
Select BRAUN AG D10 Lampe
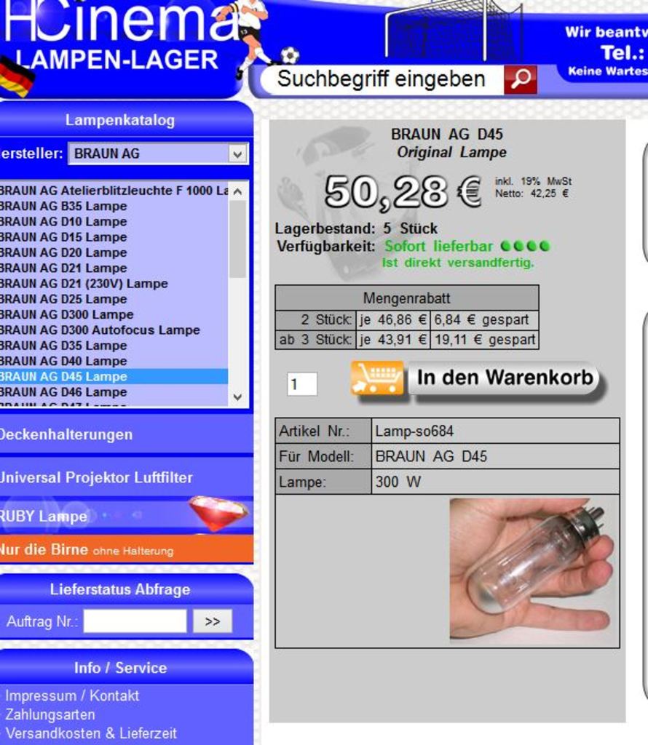(114, 221)
